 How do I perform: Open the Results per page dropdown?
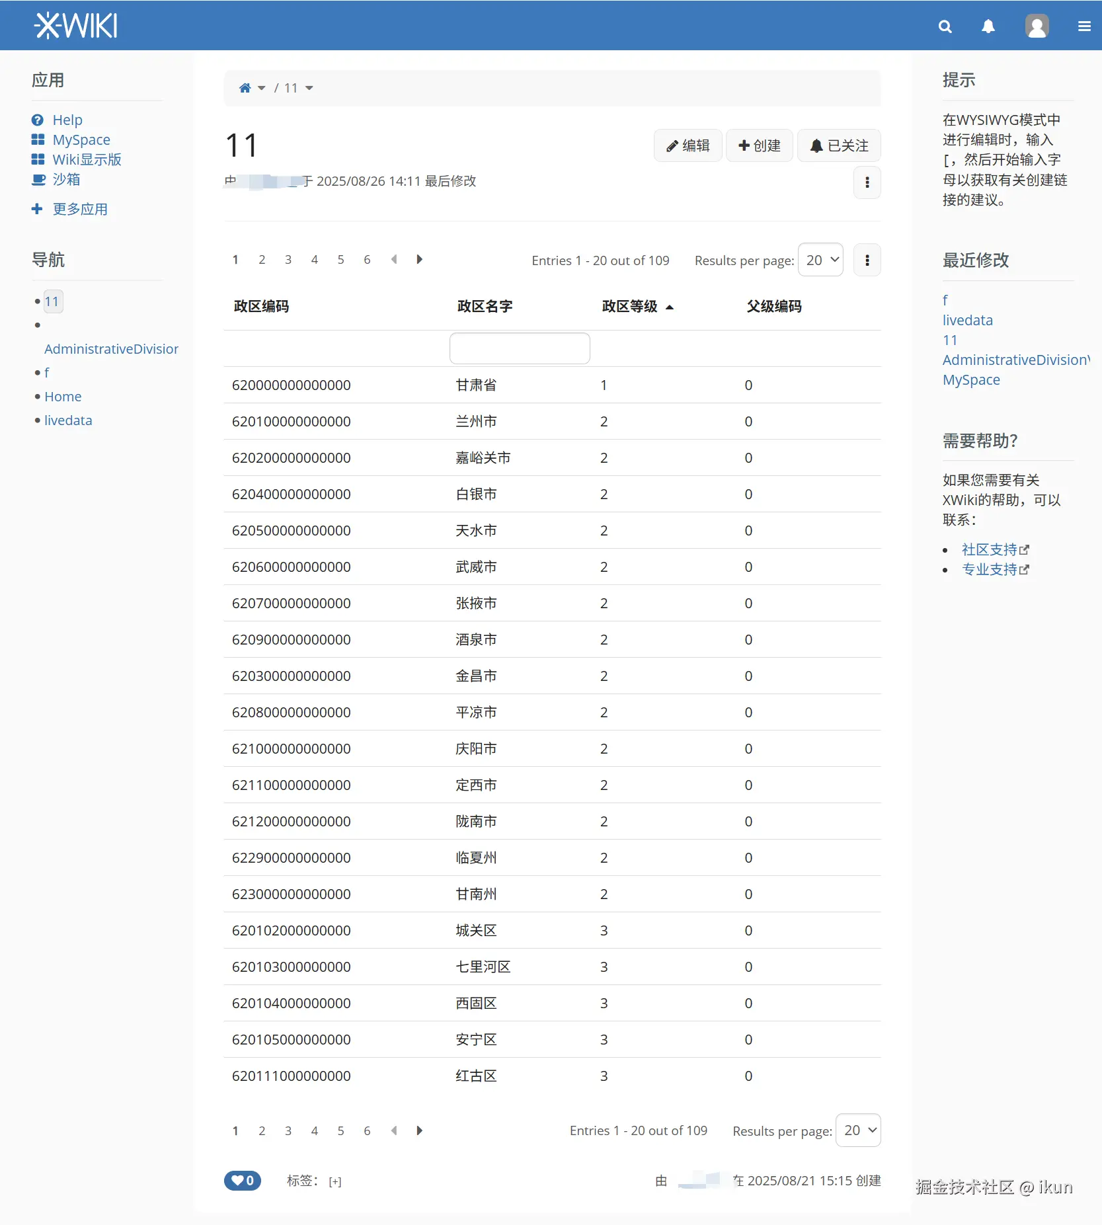820,260
